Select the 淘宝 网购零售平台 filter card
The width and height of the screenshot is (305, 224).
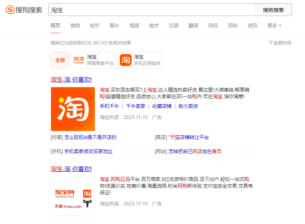pyautogui.click(x=93, y=60)
